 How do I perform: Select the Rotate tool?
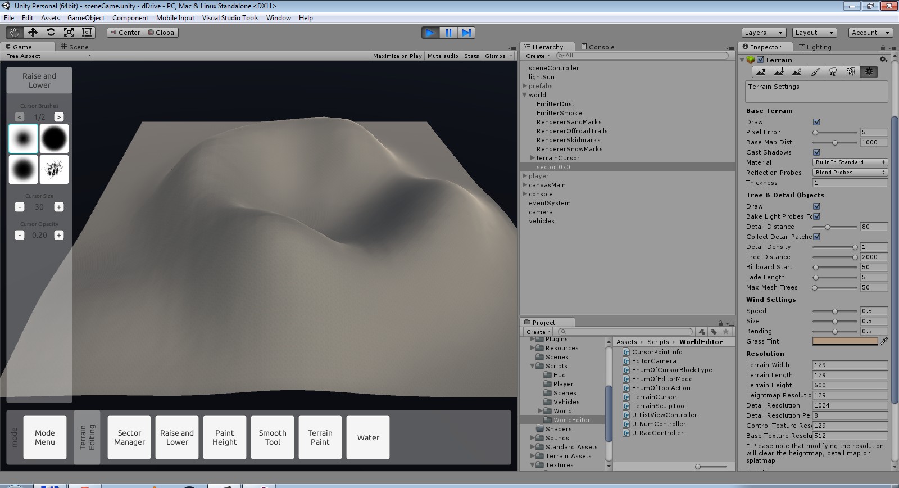point(51,33)
